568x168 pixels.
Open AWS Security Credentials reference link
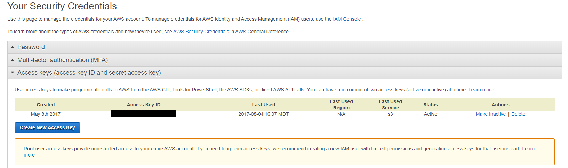pyautogui.click(x=201, y=32)
